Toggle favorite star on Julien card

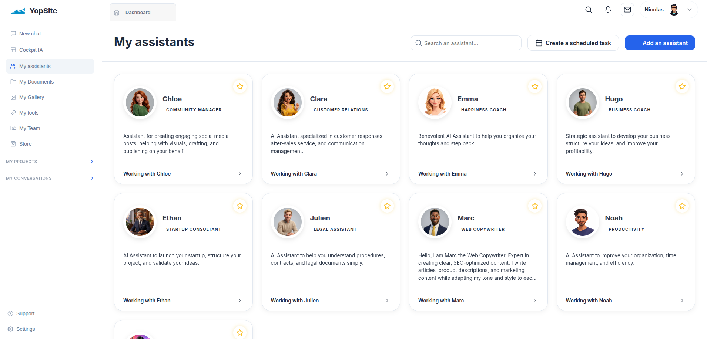tap(387, 206)
